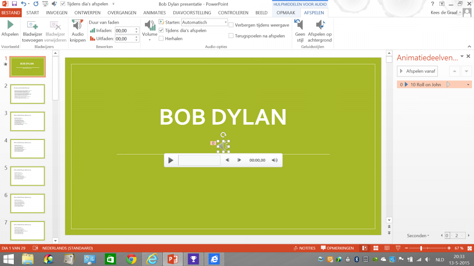
Task: Click the Windows Start button
Action: 8,259
